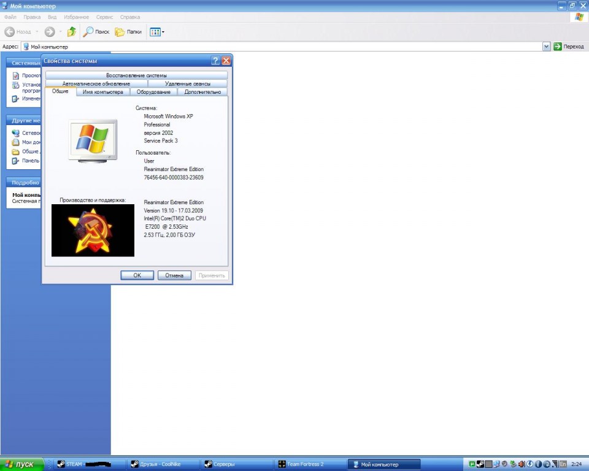This screenshot has height=471, width=589.
Task: Click the Steam tray icon
Action: [480, 464]
